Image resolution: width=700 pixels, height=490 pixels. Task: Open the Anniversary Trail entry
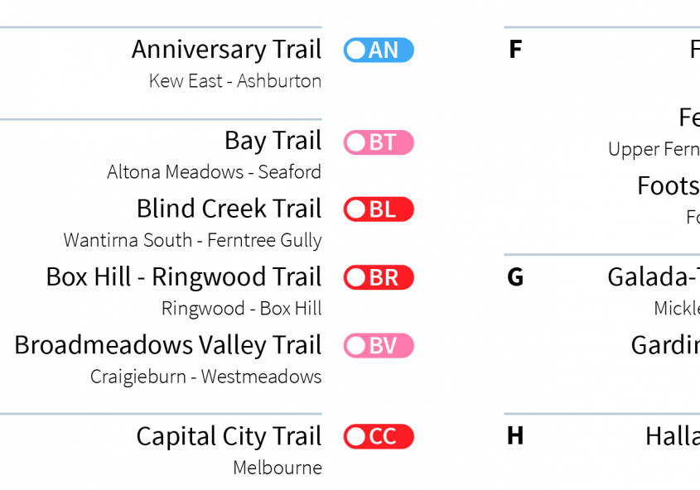pyautogui.click(x=226, y=50)
